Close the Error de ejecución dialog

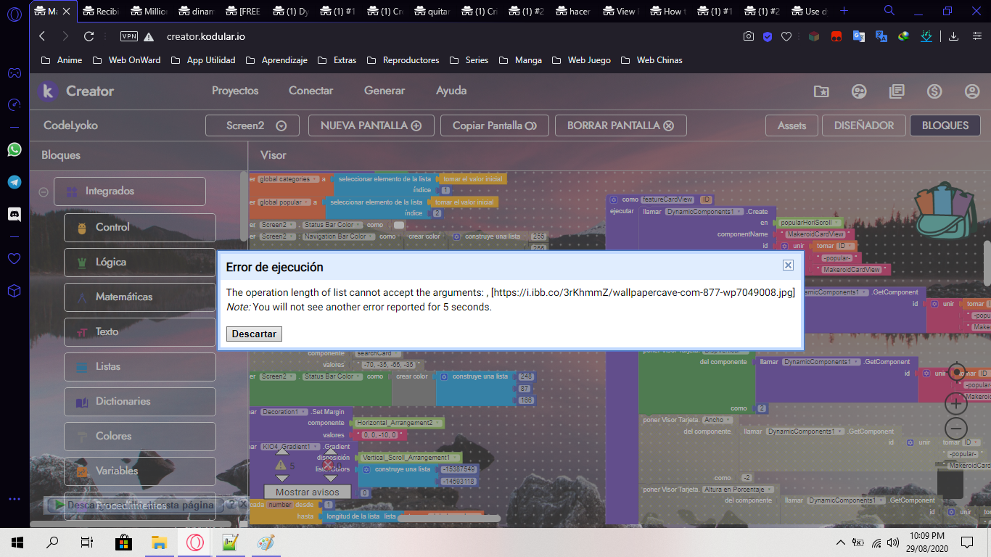tap(788, 265)
